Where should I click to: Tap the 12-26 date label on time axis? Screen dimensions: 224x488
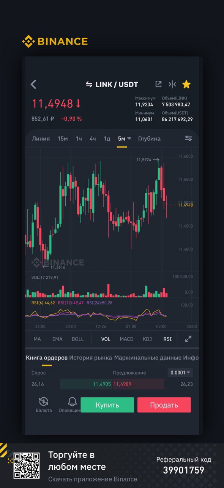click(101, 327)
